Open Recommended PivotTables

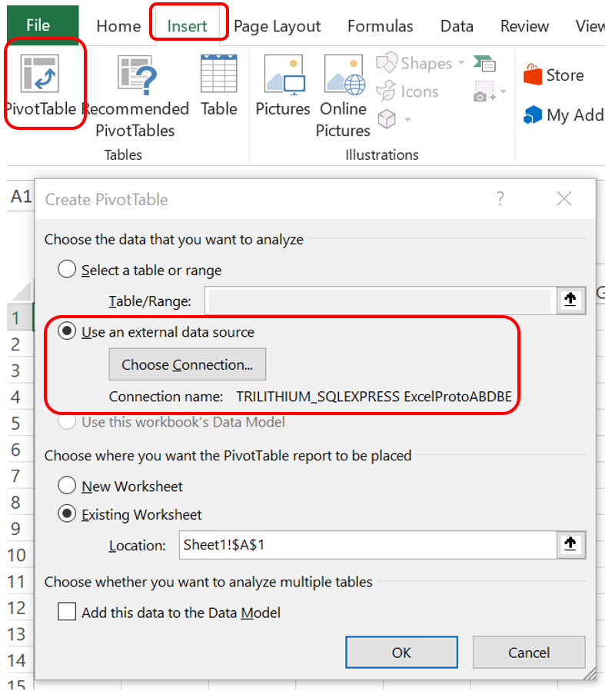pyautogui.click(x=137, y=75)
